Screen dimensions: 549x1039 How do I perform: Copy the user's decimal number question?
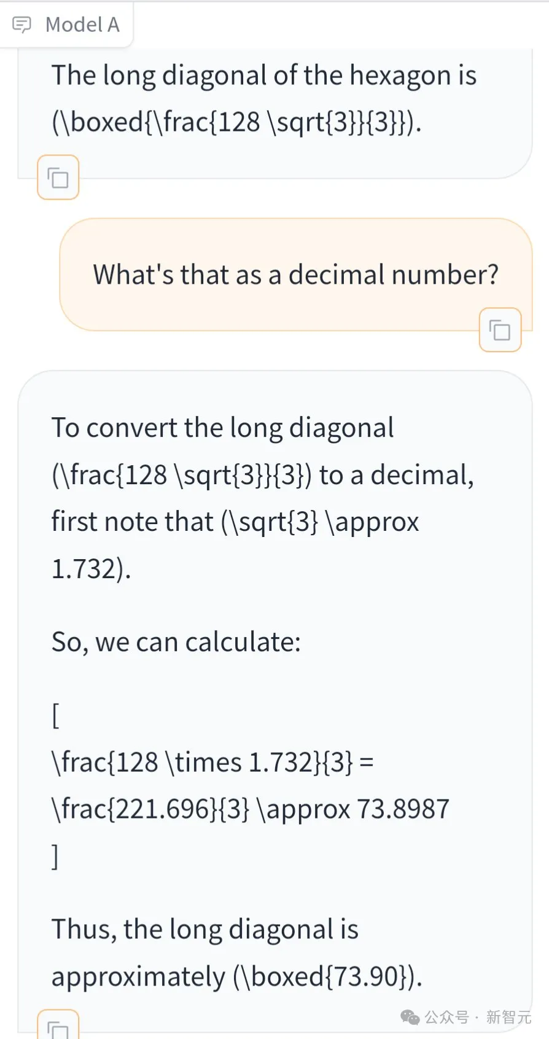(500, 330)
